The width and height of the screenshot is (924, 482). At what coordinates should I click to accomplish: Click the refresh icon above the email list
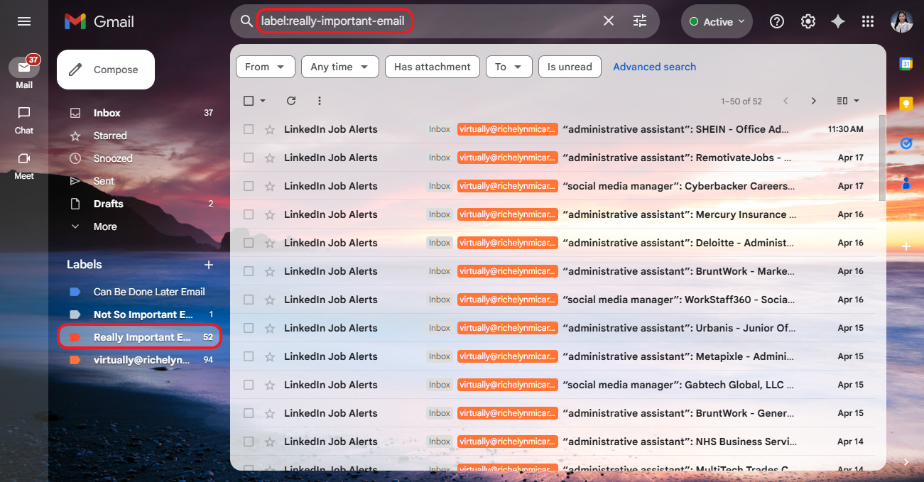291,101
